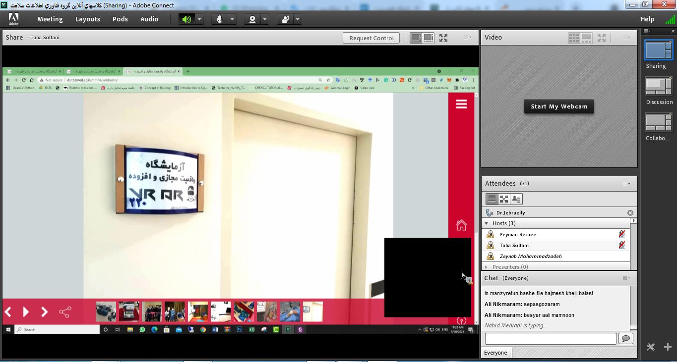Click WhatsApp icon in shared taskbar

click(x=142, y=329)
